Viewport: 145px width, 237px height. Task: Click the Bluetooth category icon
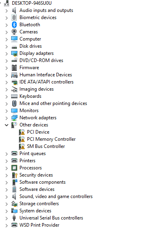14,25
